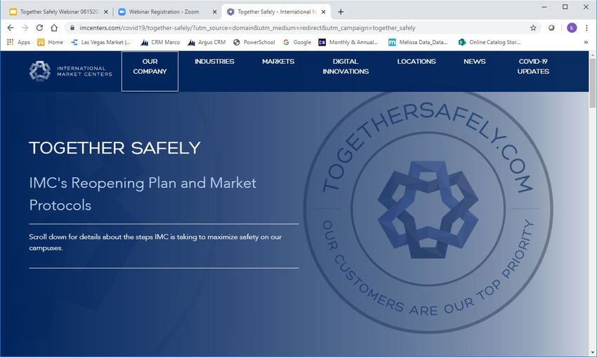Click the 'TOGETHER SAFELY' heading
Image resolution: width=597 pixels, height=357 pixels.
(x=114, y=148)
